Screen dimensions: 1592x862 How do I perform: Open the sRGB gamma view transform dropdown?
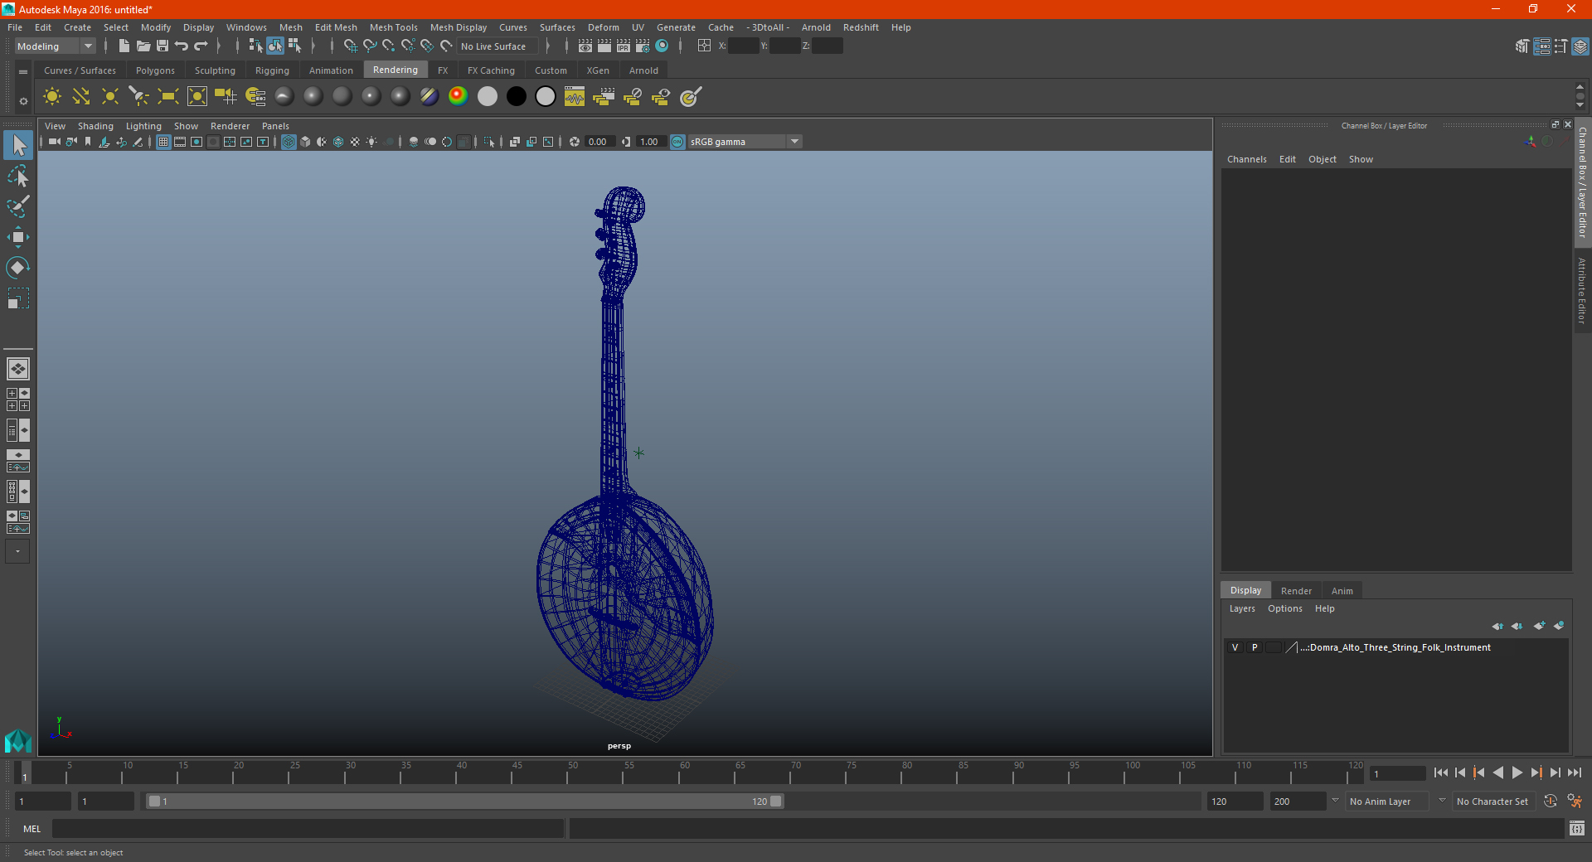pos(745,142)
